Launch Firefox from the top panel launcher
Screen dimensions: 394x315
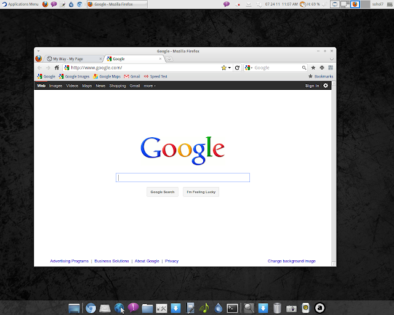click(45, 4)
